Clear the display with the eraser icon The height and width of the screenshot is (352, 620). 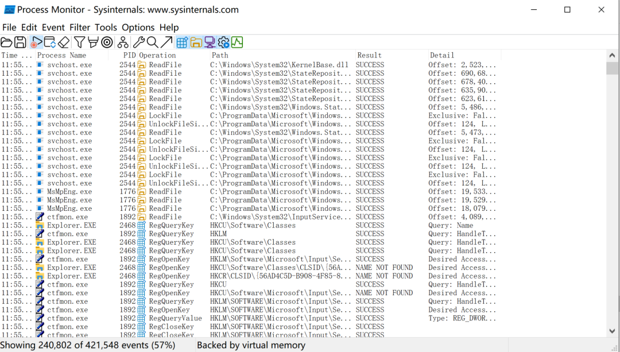[64, 42]
